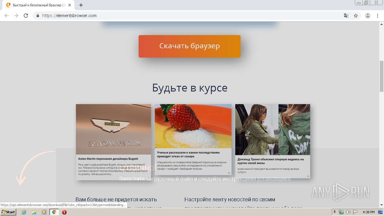
Task: Click the Скачать браузер download button
Action: pyautogui.click(x=189, y=46)
